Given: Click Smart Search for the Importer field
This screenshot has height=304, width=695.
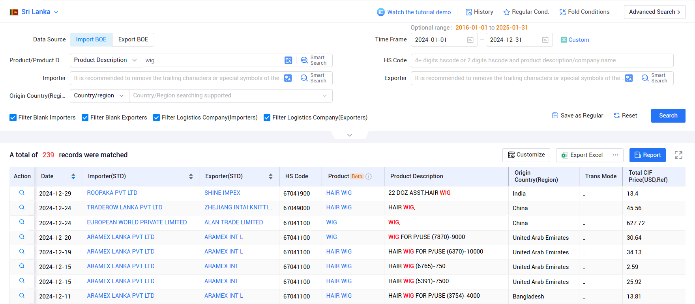Looking at the screenshot, I should 314,78.
